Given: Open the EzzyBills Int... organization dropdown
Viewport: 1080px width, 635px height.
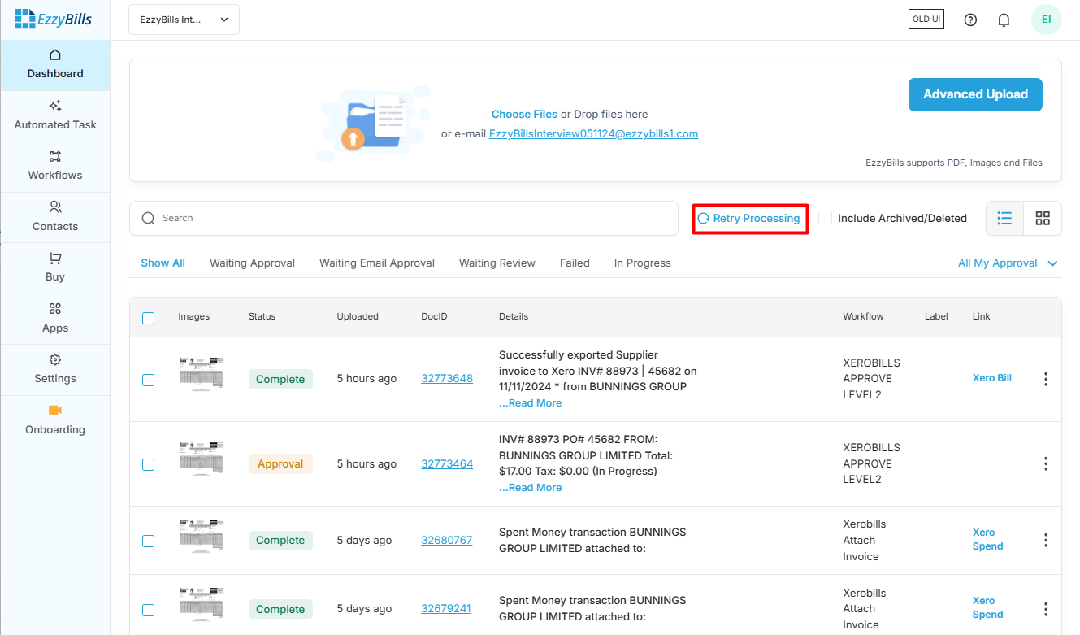Looking at the screenshot, I should click(184, 20).
